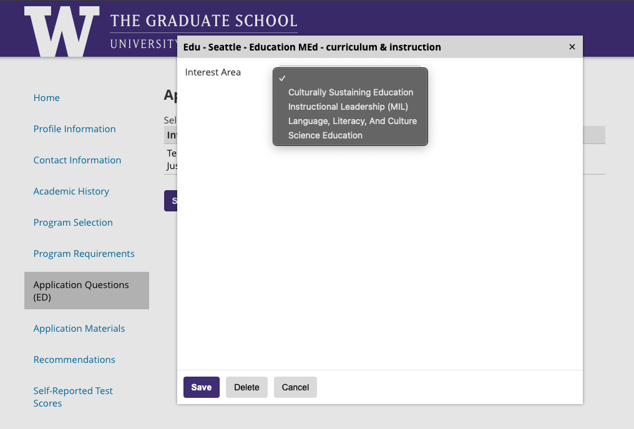Choose Science Education interest area
Image resolution: width=634 pixels, height=429 pixels.
tap(325, 135)
